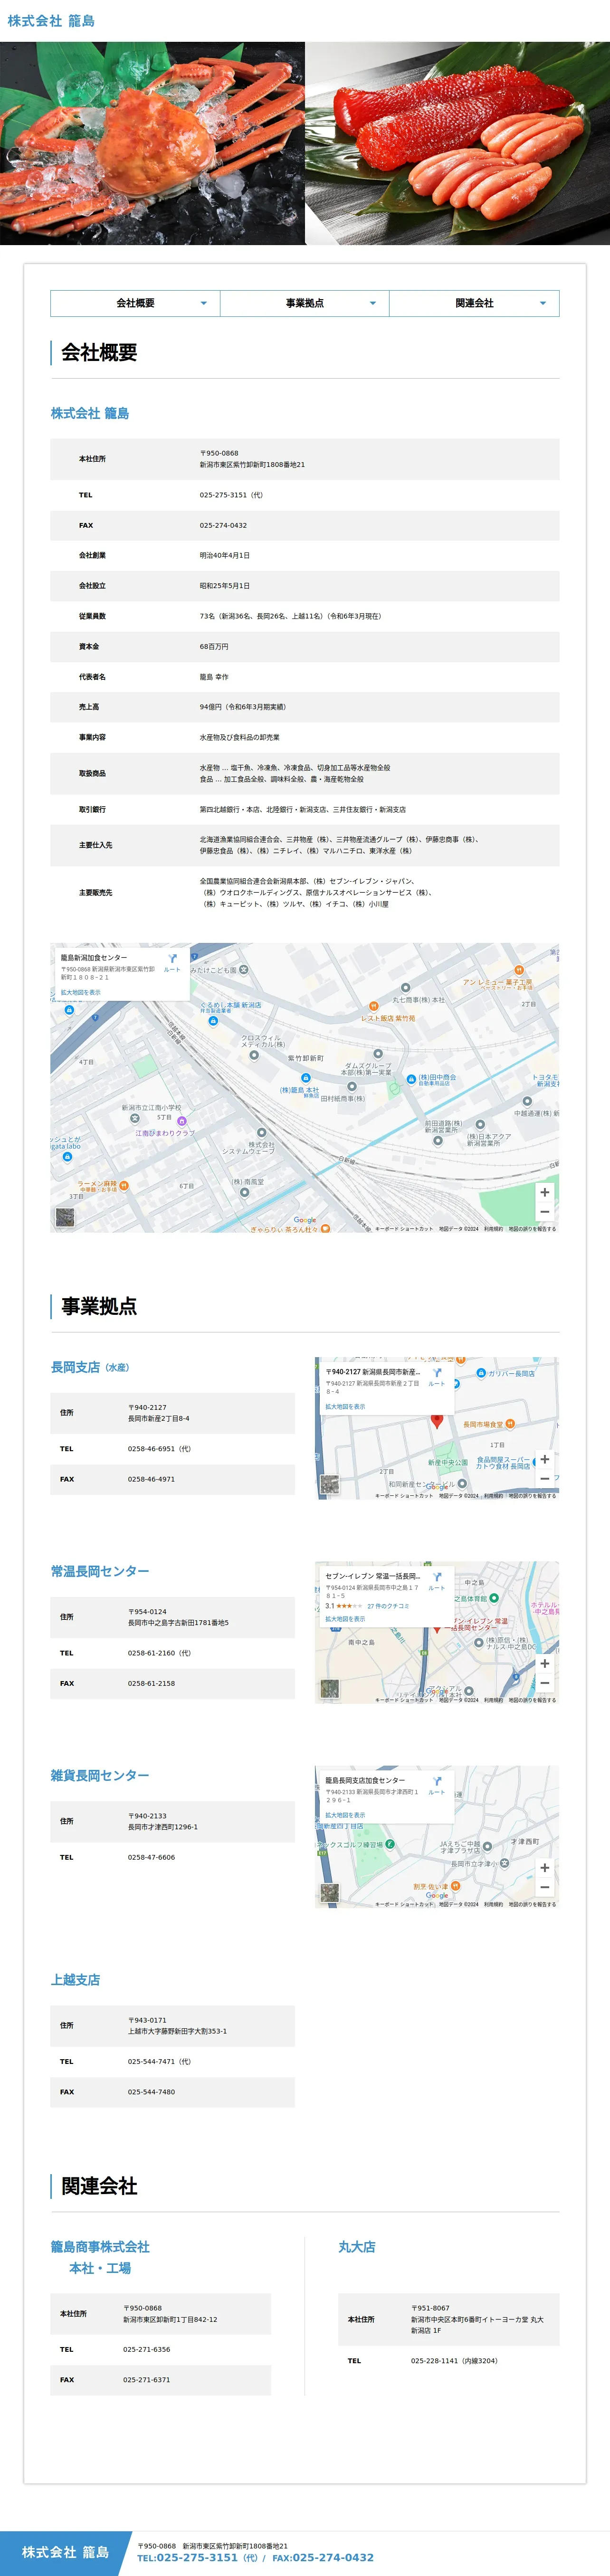Zoom out on the 雑貨長岡センター map

544,1888
